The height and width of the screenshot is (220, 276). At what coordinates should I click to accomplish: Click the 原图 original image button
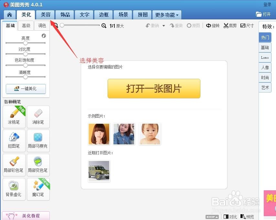coord(193,26)
